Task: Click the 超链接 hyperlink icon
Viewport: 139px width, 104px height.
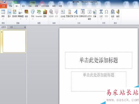Action: click(x=51, y=12)
